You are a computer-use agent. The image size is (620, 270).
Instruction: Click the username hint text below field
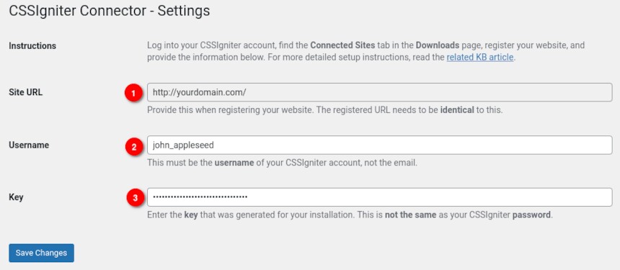coord(282,162)
